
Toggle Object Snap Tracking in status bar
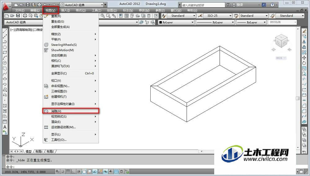(95, 171)
